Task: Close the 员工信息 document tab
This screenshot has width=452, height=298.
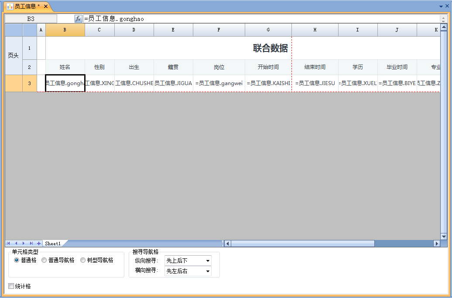Action: click(46, 7)
